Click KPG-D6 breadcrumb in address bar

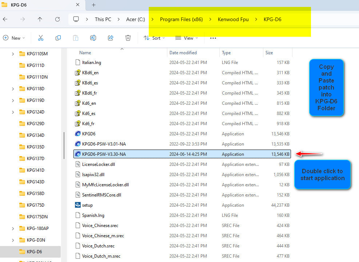pos(272,19)
